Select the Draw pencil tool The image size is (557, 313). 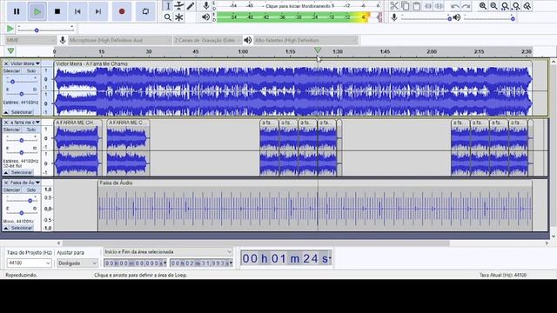tap(191, 6)
